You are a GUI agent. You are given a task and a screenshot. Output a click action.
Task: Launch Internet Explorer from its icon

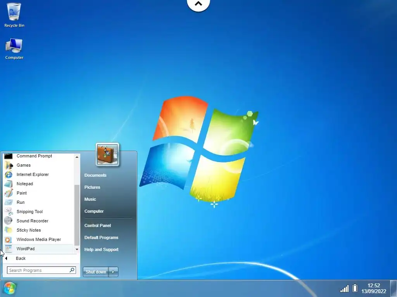pos(9,174)
